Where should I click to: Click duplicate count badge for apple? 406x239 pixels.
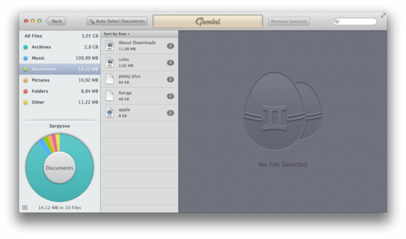click(x=171, y=113)
